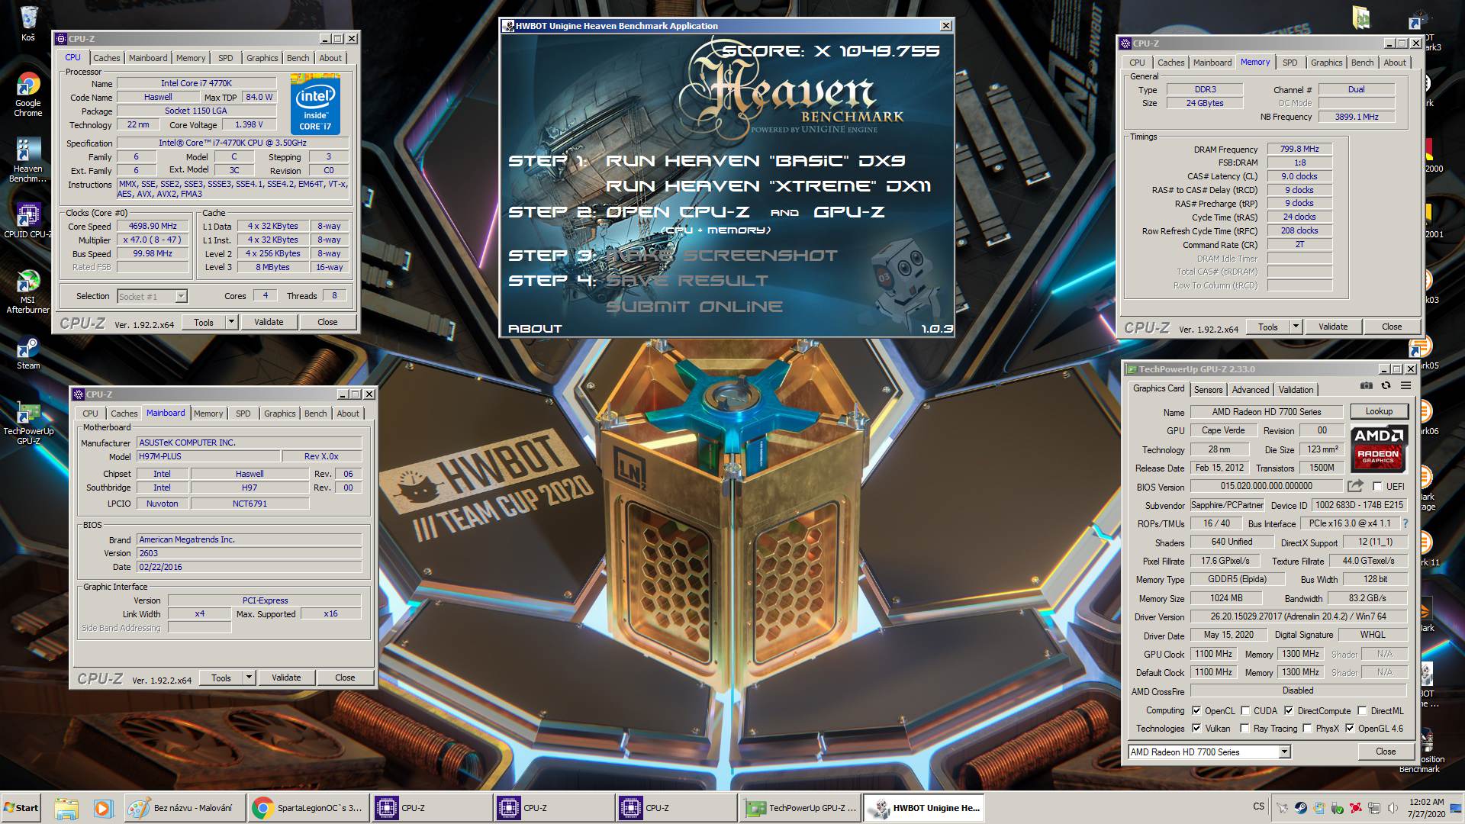
Task: Switch to Bez názvu - Malování taskbar window
Action: (185, 808)
